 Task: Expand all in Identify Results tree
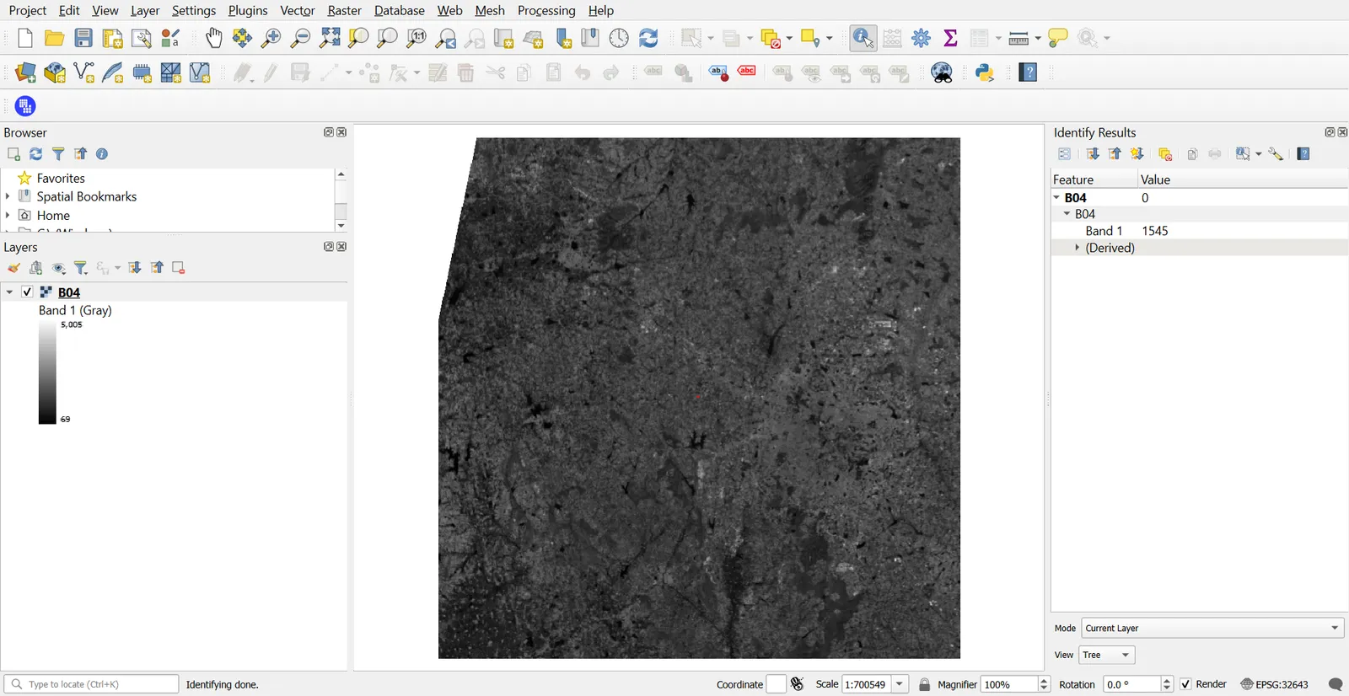pyautogui.click(x=1093, y=154)
